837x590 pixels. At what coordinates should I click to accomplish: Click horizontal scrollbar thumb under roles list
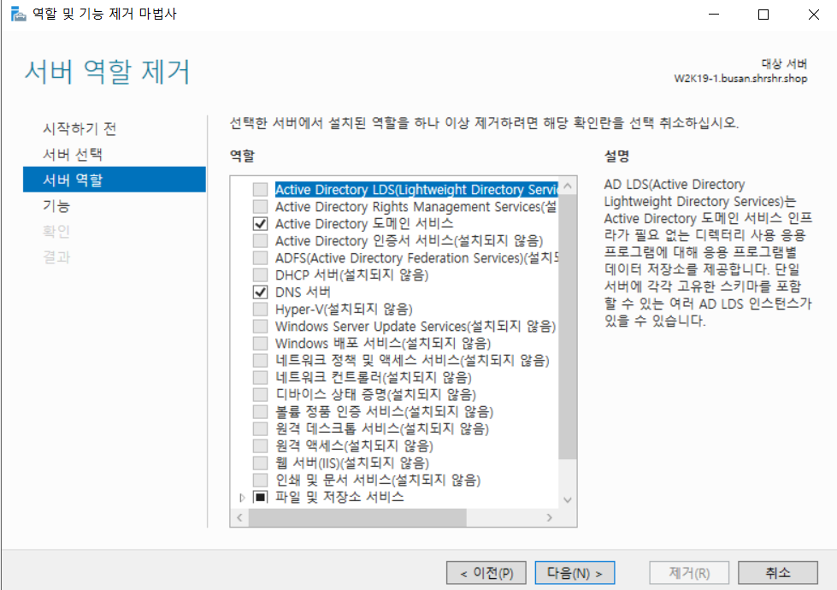point(357,517)
